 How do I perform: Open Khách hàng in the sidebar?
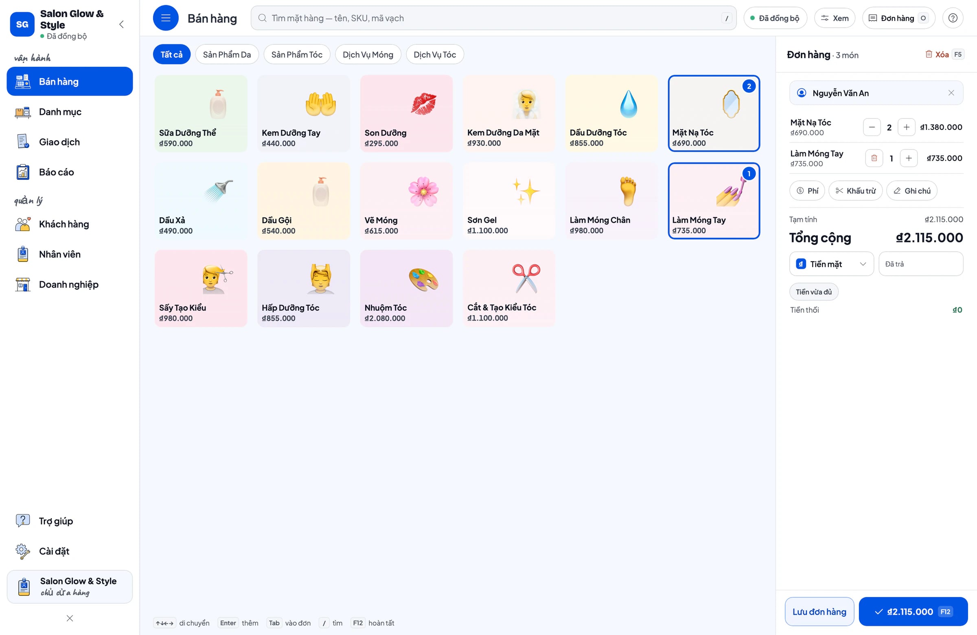pos(70,224)
